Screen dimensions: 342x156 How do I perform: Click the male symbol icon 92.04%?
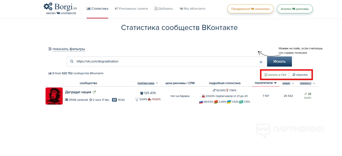[x=214, y=90]
